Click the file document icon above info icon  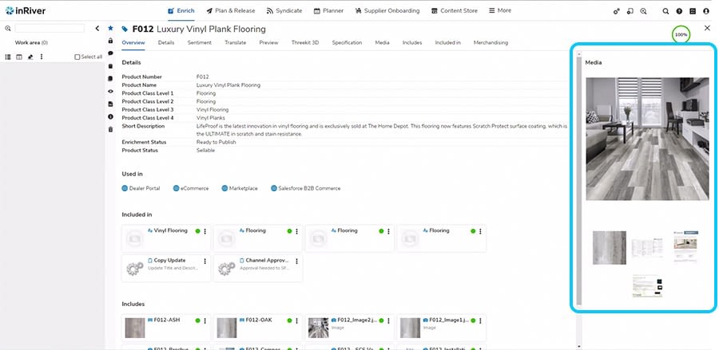coord(110,104)
